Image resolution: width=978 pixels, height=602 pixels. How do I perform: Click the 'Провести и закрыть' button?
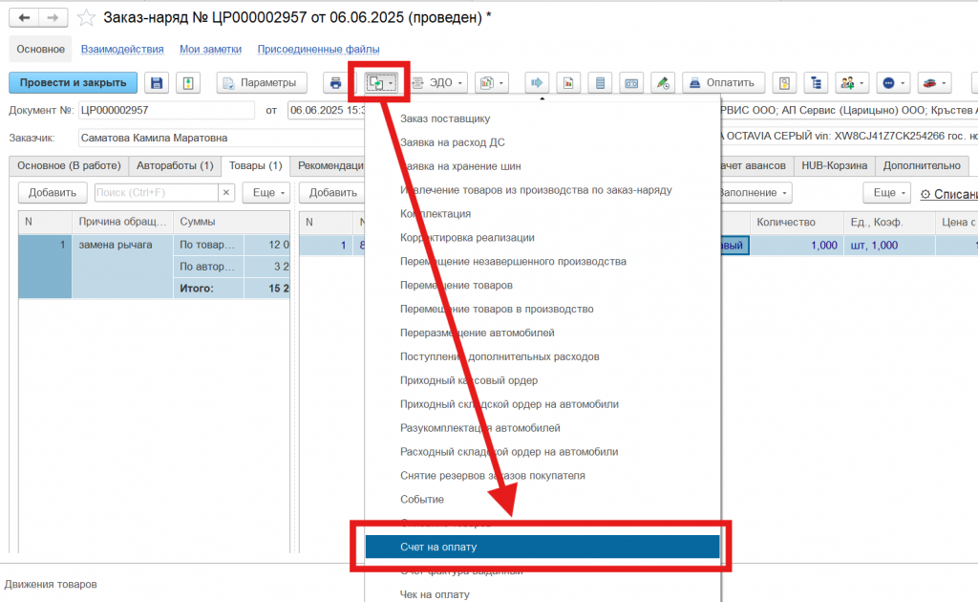point(74,83)
